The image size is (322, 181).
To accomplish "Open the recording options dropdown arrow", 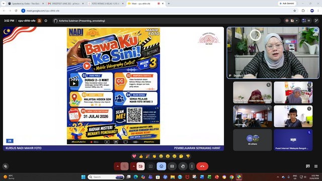I will 296,21.
